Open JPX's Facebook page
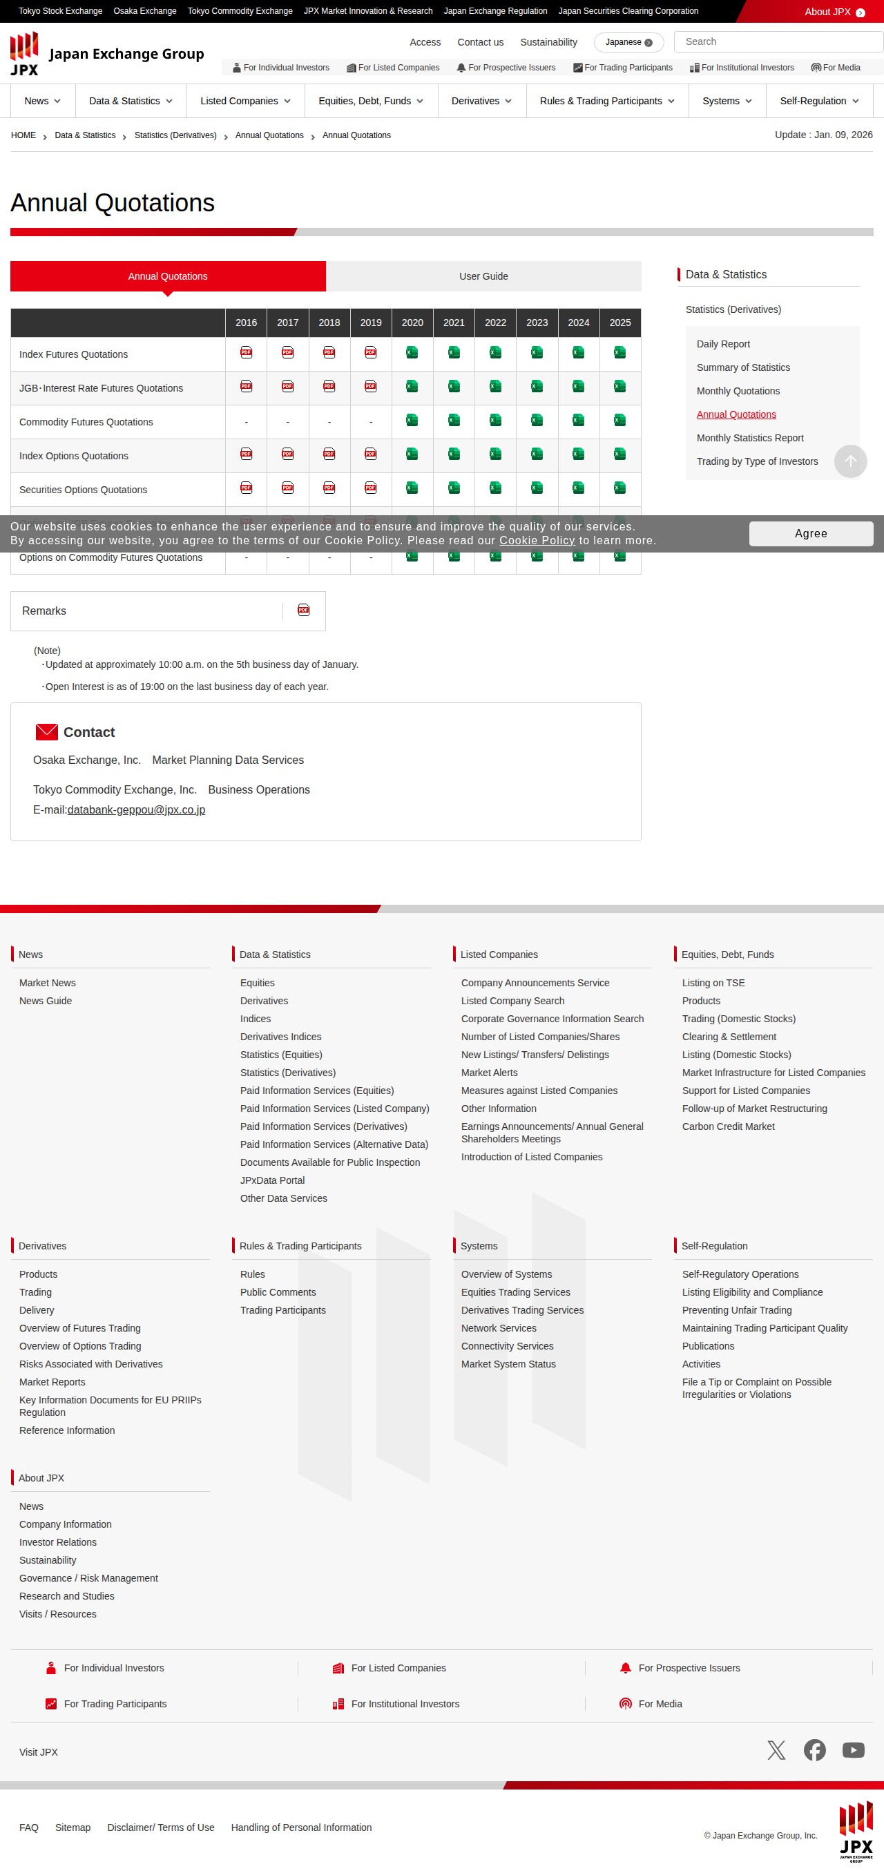884x1871 pixels. point(814,1750)
